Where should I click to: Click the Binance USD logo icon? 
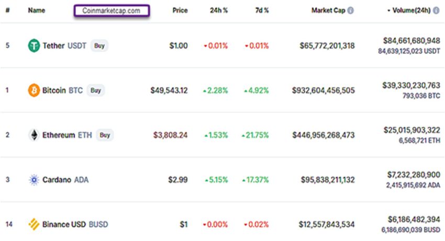click(x=34, y=224)
